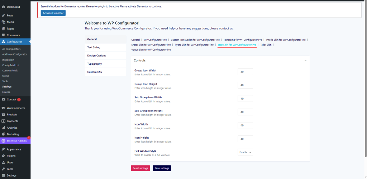Click the Sub Group Icon Width input
The height and width of the screenshot is (179, 367).
click(245, 99)
